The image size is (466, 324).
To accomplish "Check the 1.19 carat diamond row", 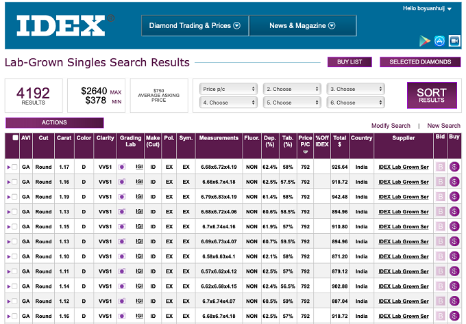I will [x=14, y=197].
